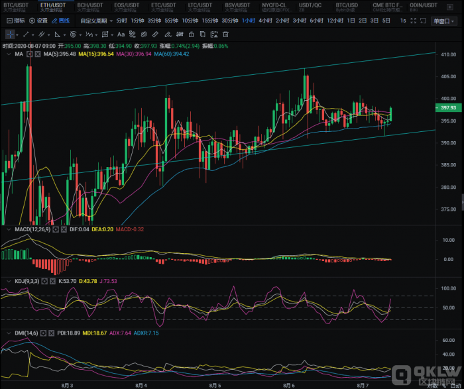
Task: Open MACD indicator settings gear
Action: click(56, 229)
